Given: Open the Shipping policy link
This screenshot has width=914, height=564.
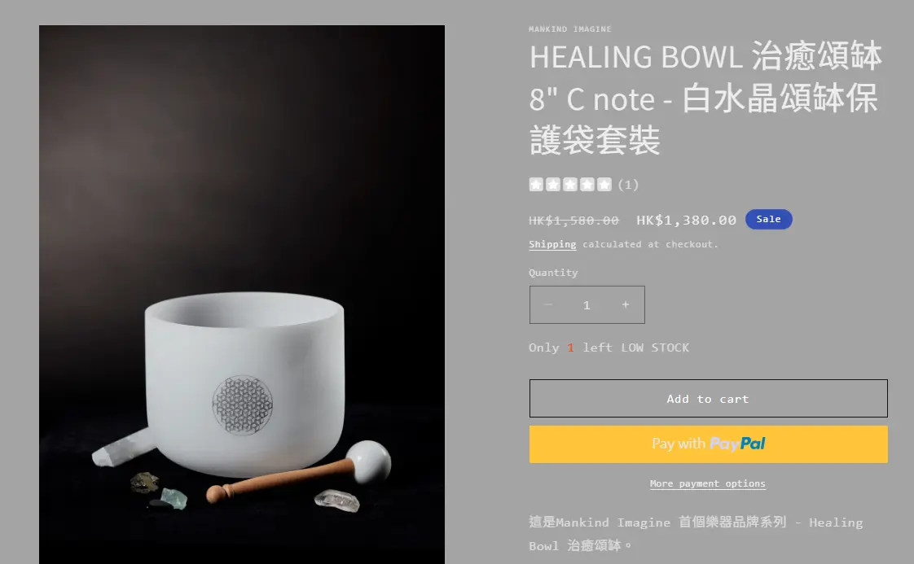Looking at the screenshot, I should 552,244.
